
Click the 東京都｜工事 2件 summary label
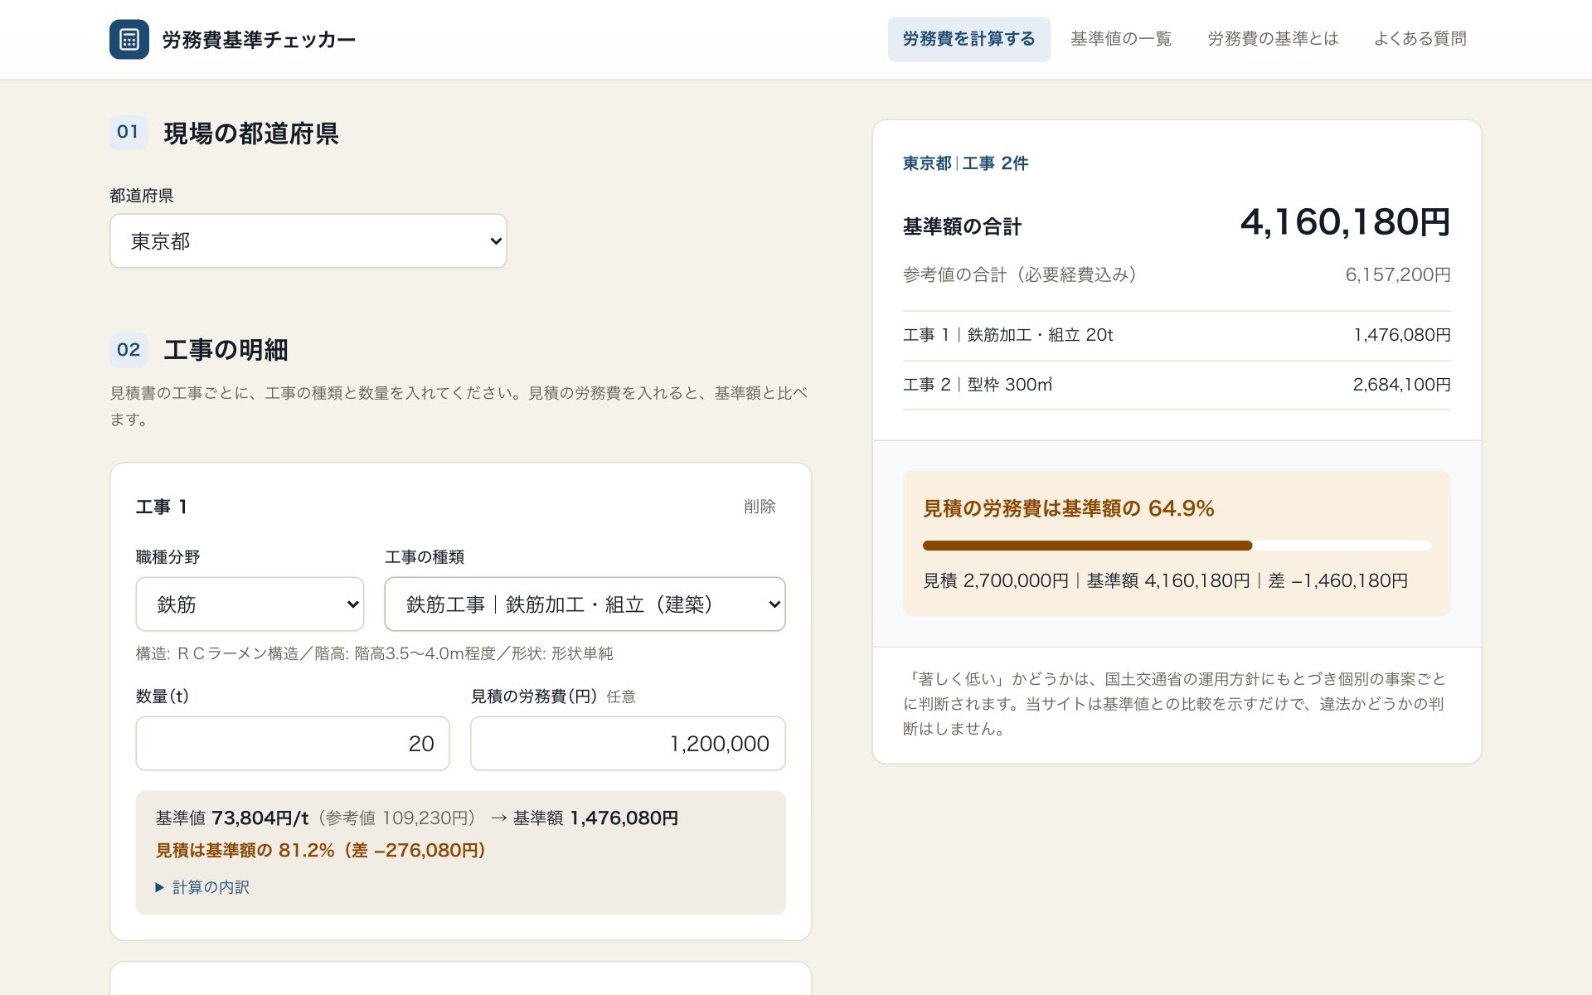965,163
